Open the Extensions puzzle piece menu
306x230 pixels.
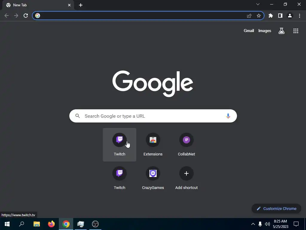pyautogui.click(x=271, y=16)
